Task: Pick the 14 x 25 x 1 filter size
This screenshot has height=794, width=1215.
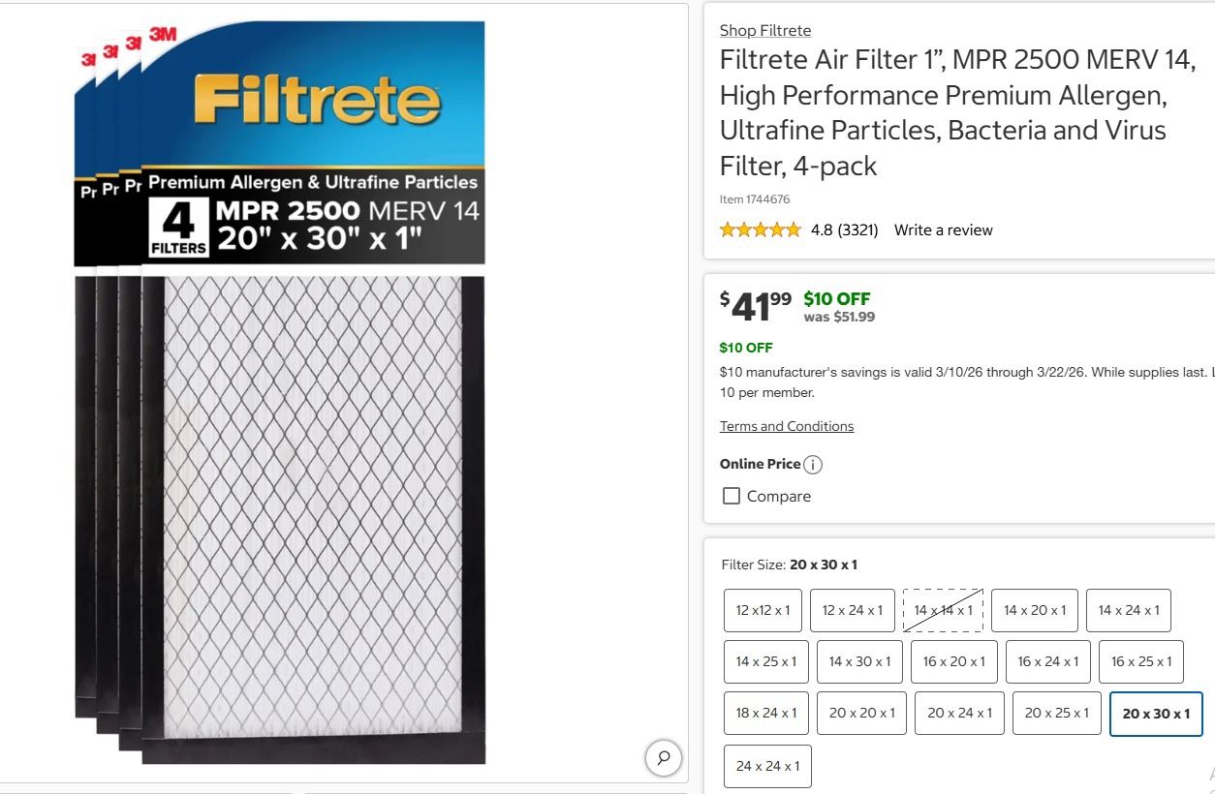Action: click(x=765, y=661)
